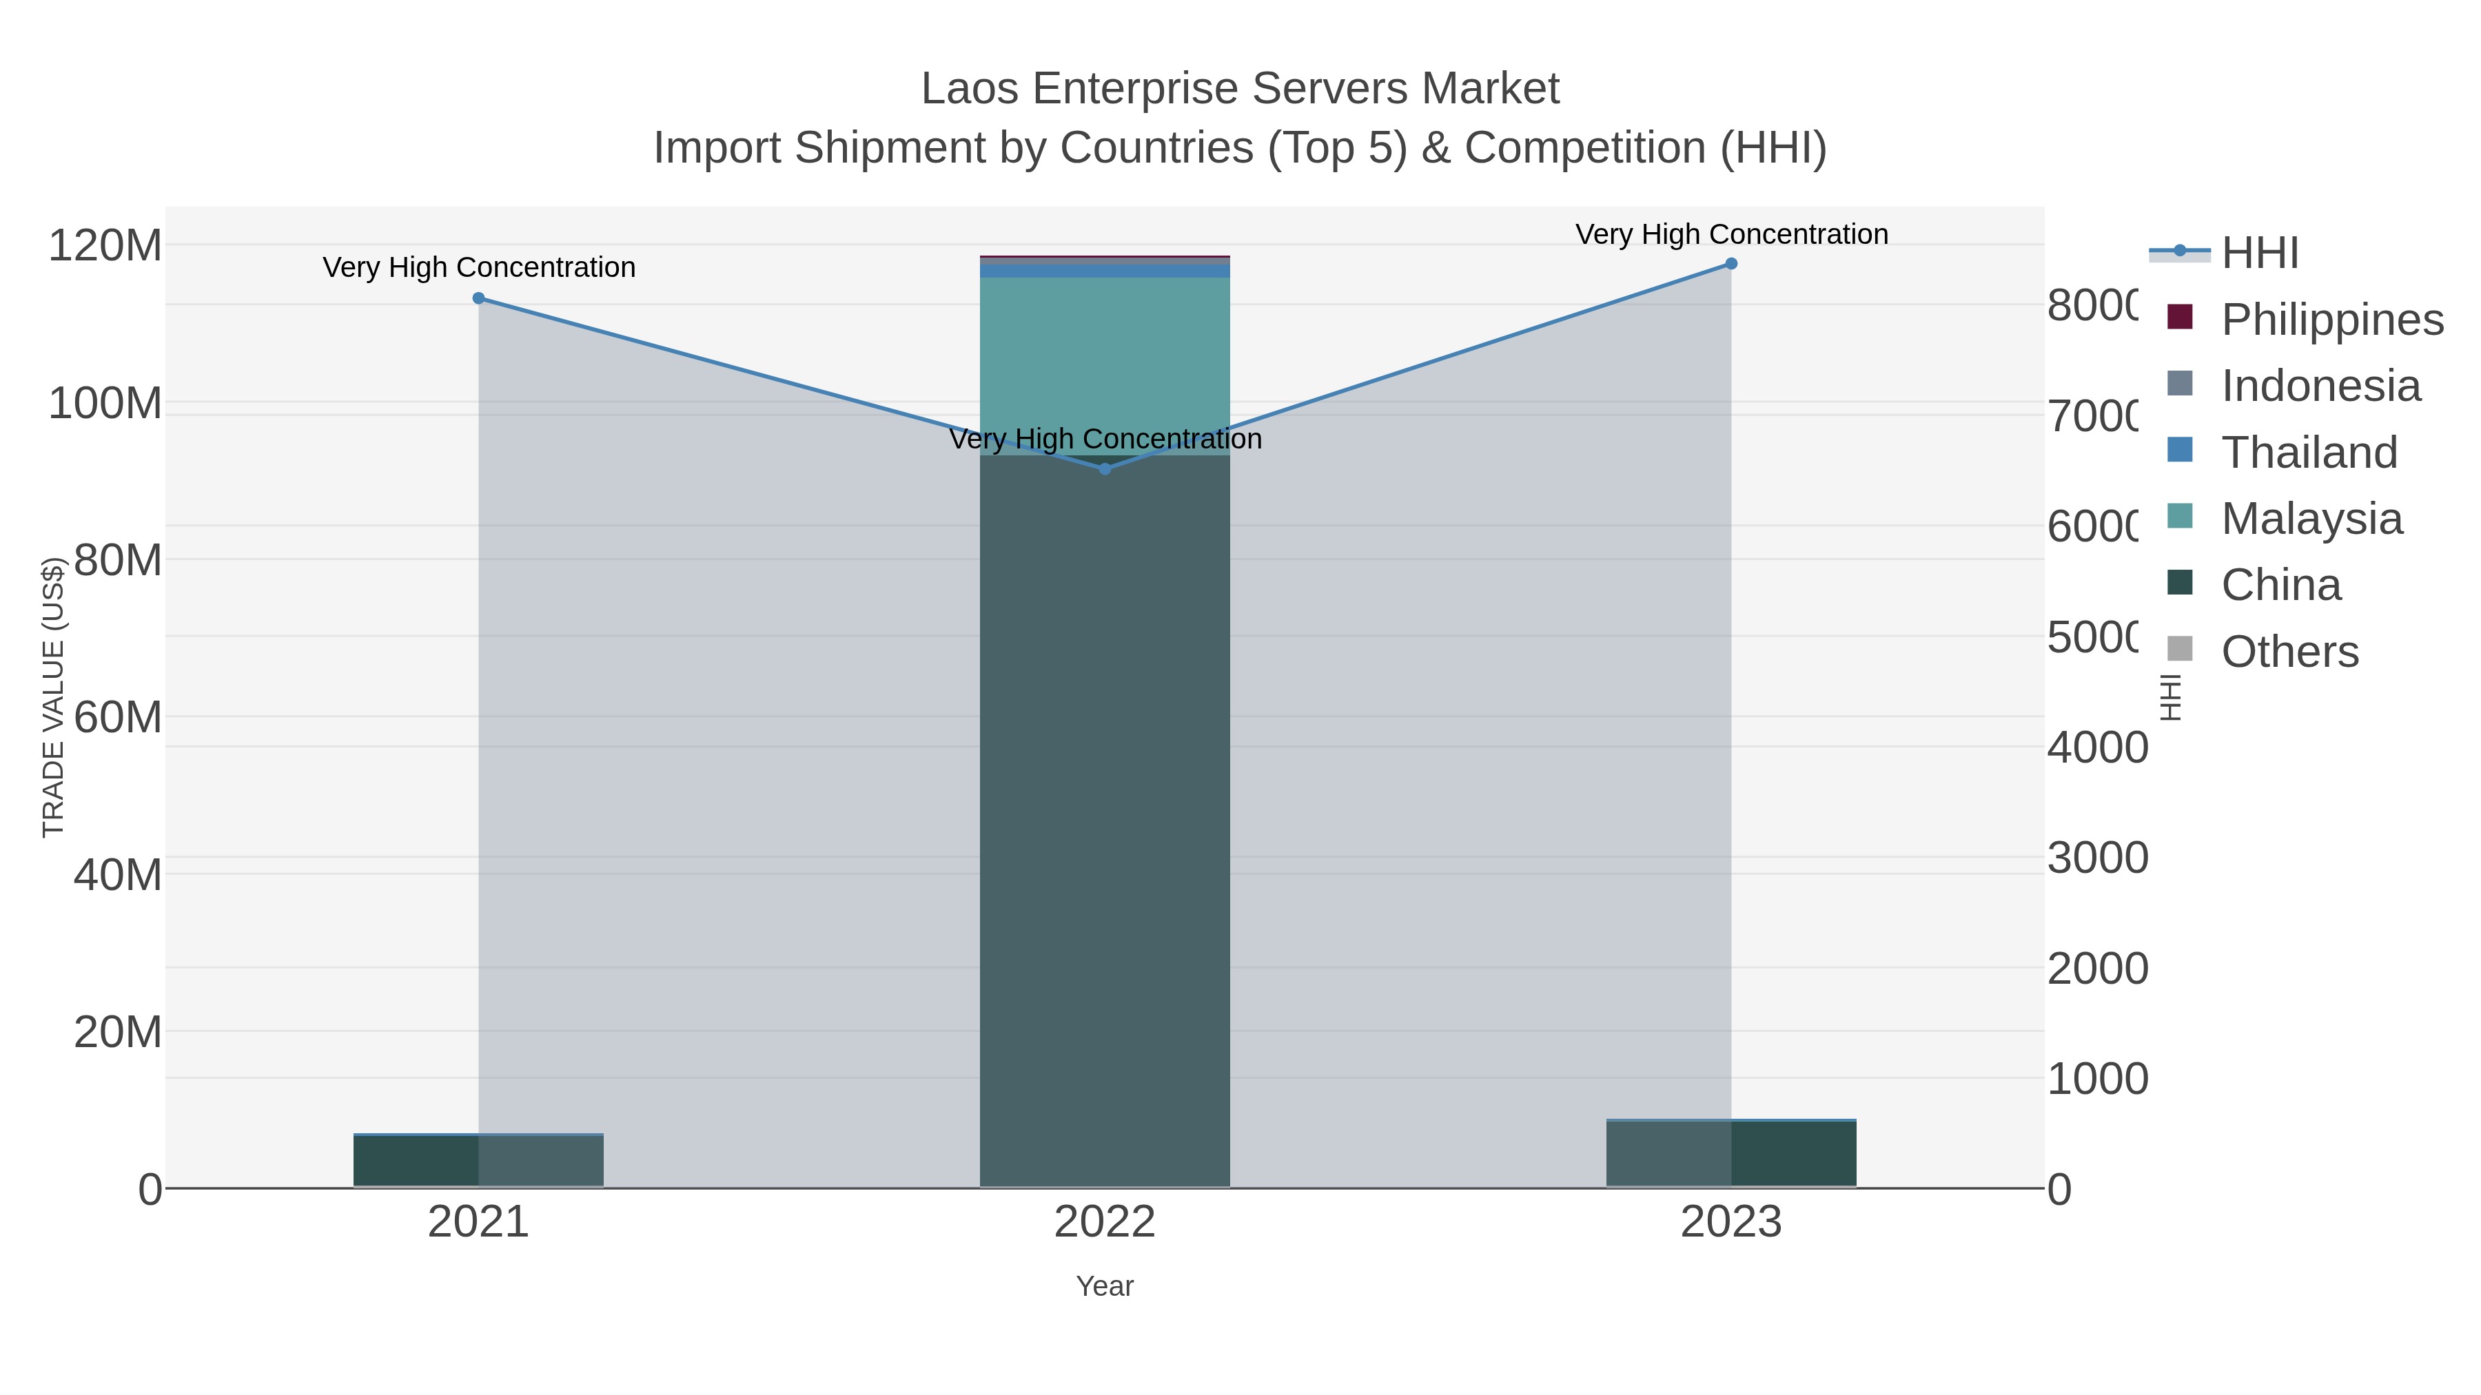Click the 2023 HHI data point marker
Viewport: 2481px width, 1395px height.
[x=1730, y=264]
